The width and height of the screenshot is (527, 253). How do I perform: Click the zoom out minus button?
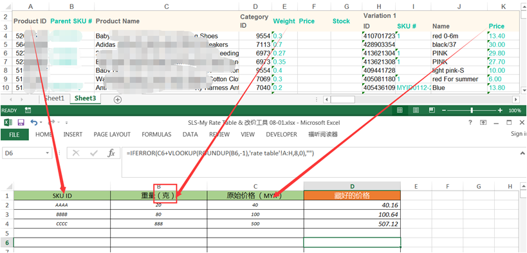coord(444,110)
